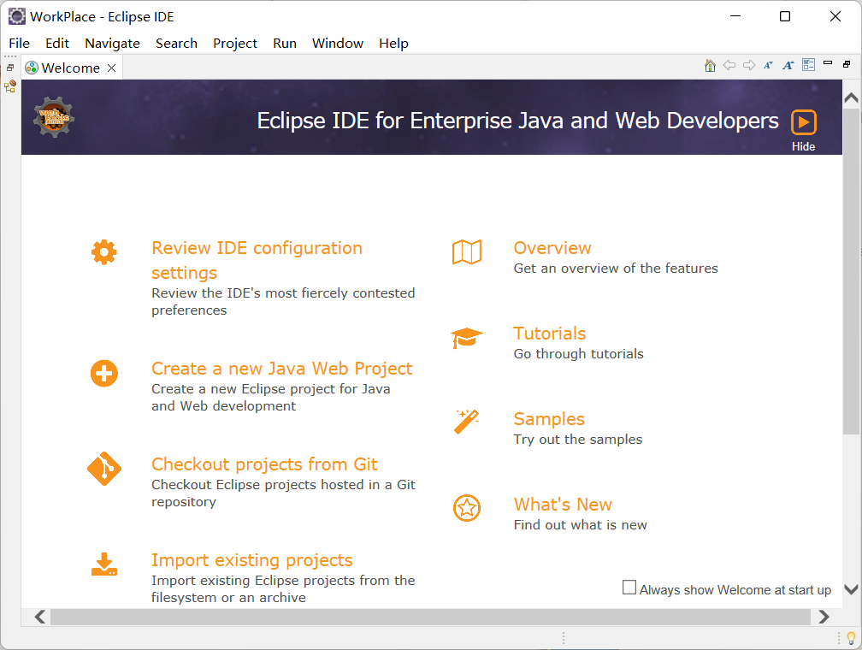Open the Edit menu
This screenshot has height=650, width=862.
pyautogui.click(x=57, y=44)
